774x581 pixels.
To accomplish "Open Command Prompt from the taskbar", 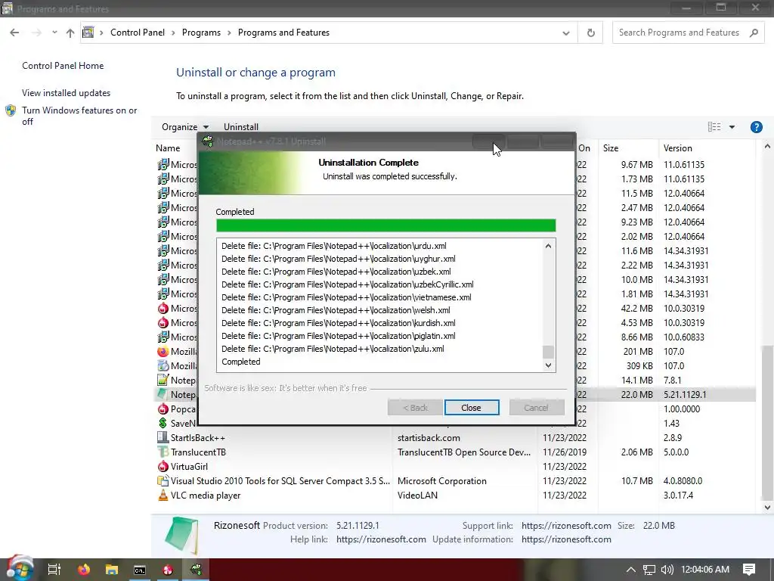I will click(140, 570).
